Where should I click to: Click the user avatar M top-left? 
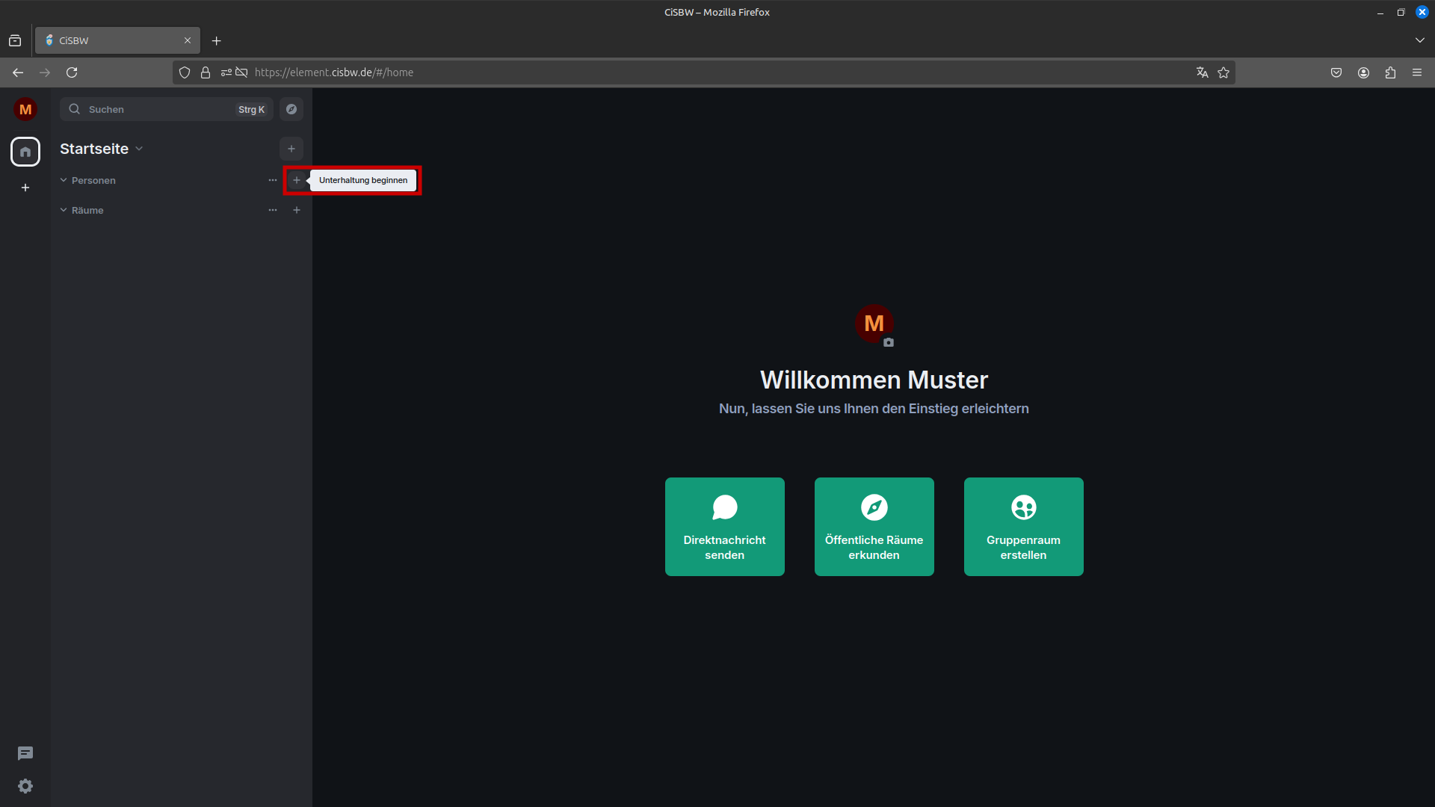click(25, 109)
